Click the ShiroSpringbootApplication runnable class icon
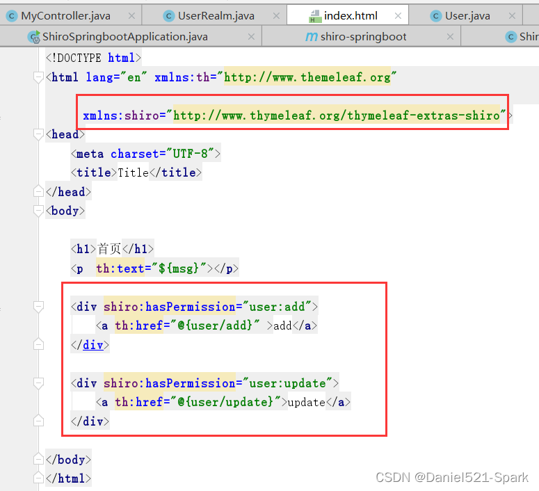The width and height of the screenshot is (539, 491). click(x=34, y=37)
